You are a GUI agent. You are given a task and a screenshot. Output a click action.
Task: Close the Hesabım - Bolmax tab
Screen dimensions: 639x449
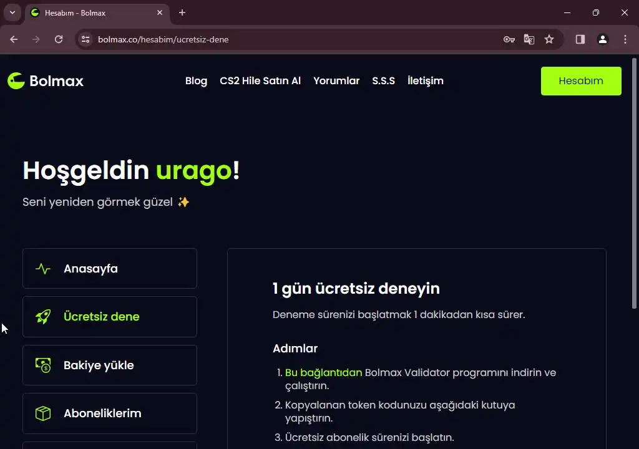[x=160, y=12]
